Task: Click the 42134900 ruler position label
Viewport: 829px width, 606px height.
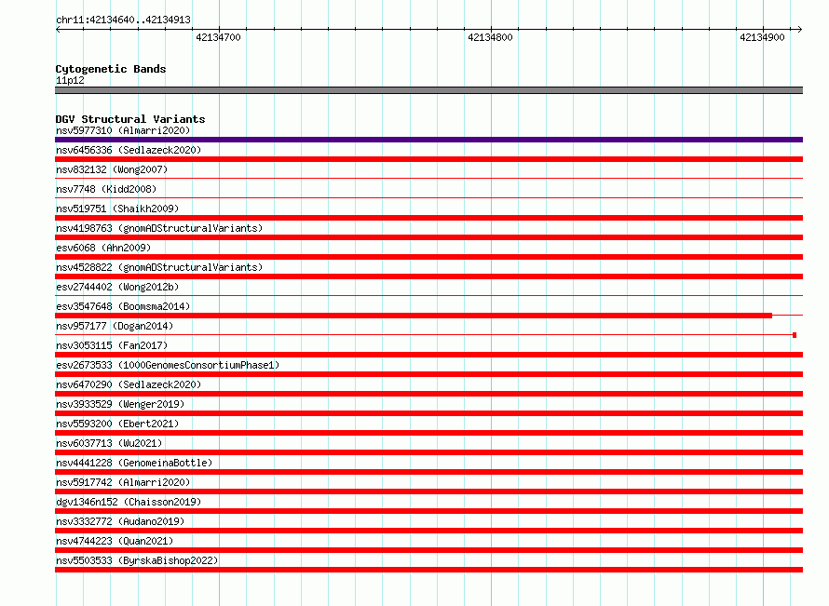Action: tap(762, 37)
